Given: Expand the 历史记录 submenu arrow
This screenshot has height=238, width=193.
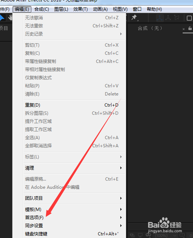Looking at the screenshot, I should pyautogui.click(x=121, y=34).
